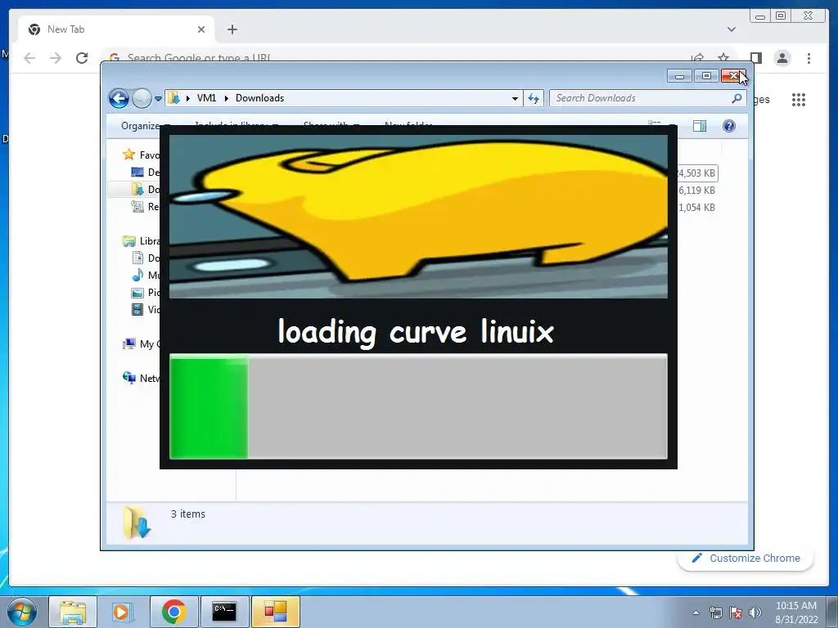Maximize the Explorer Downloads window
This screenshot has height=628, width=838.
(706, 76)
